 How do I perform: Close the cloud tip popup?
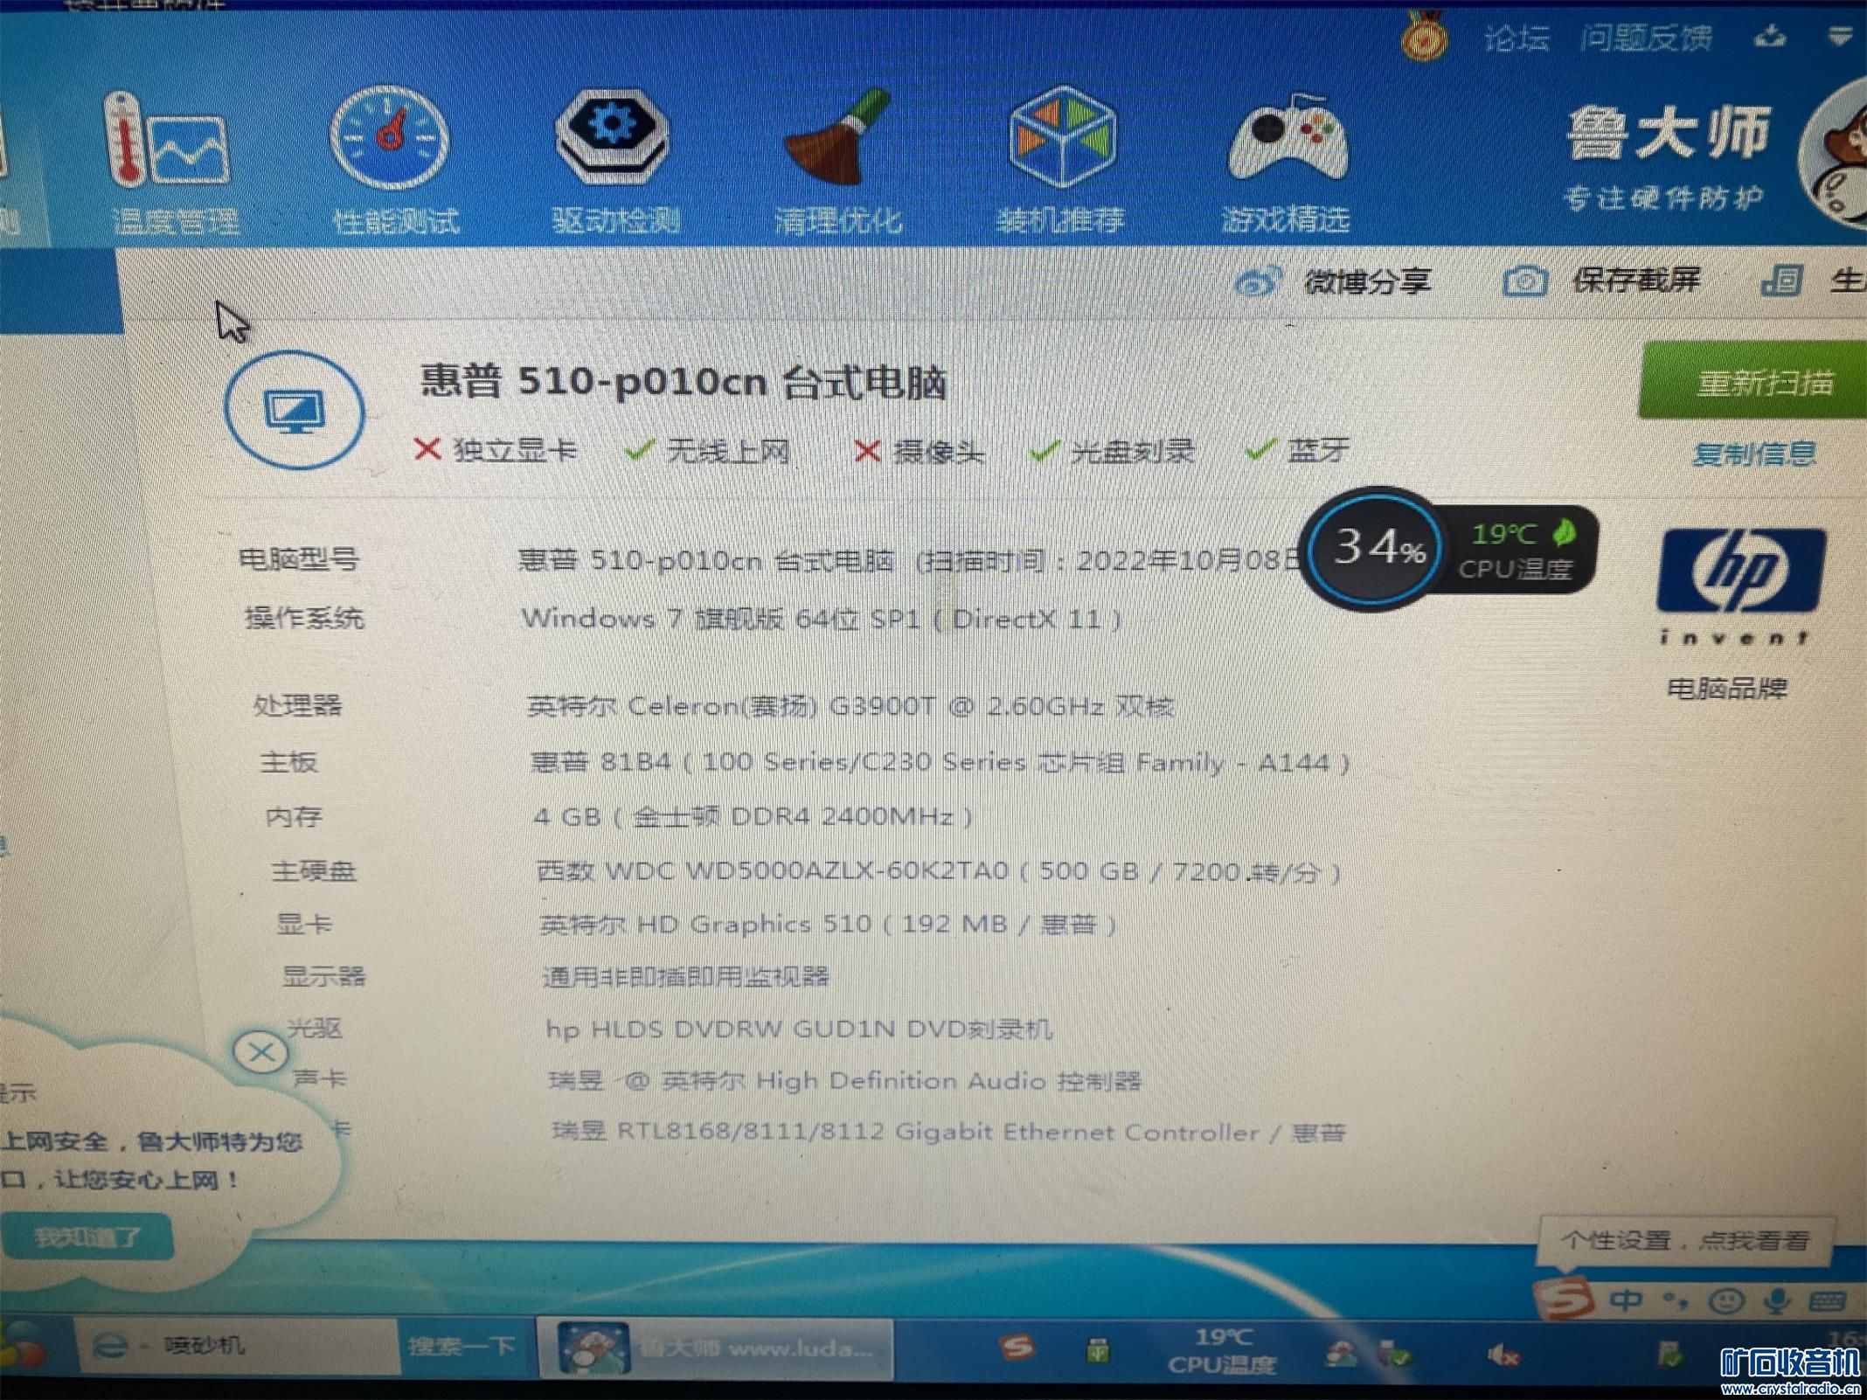point(260,1052)
